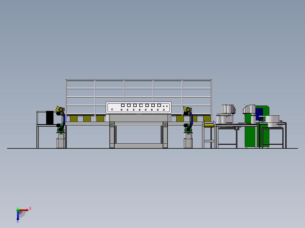Select the left robot arm on pedestal
305x228 pixels.
[x=61, y=119]
